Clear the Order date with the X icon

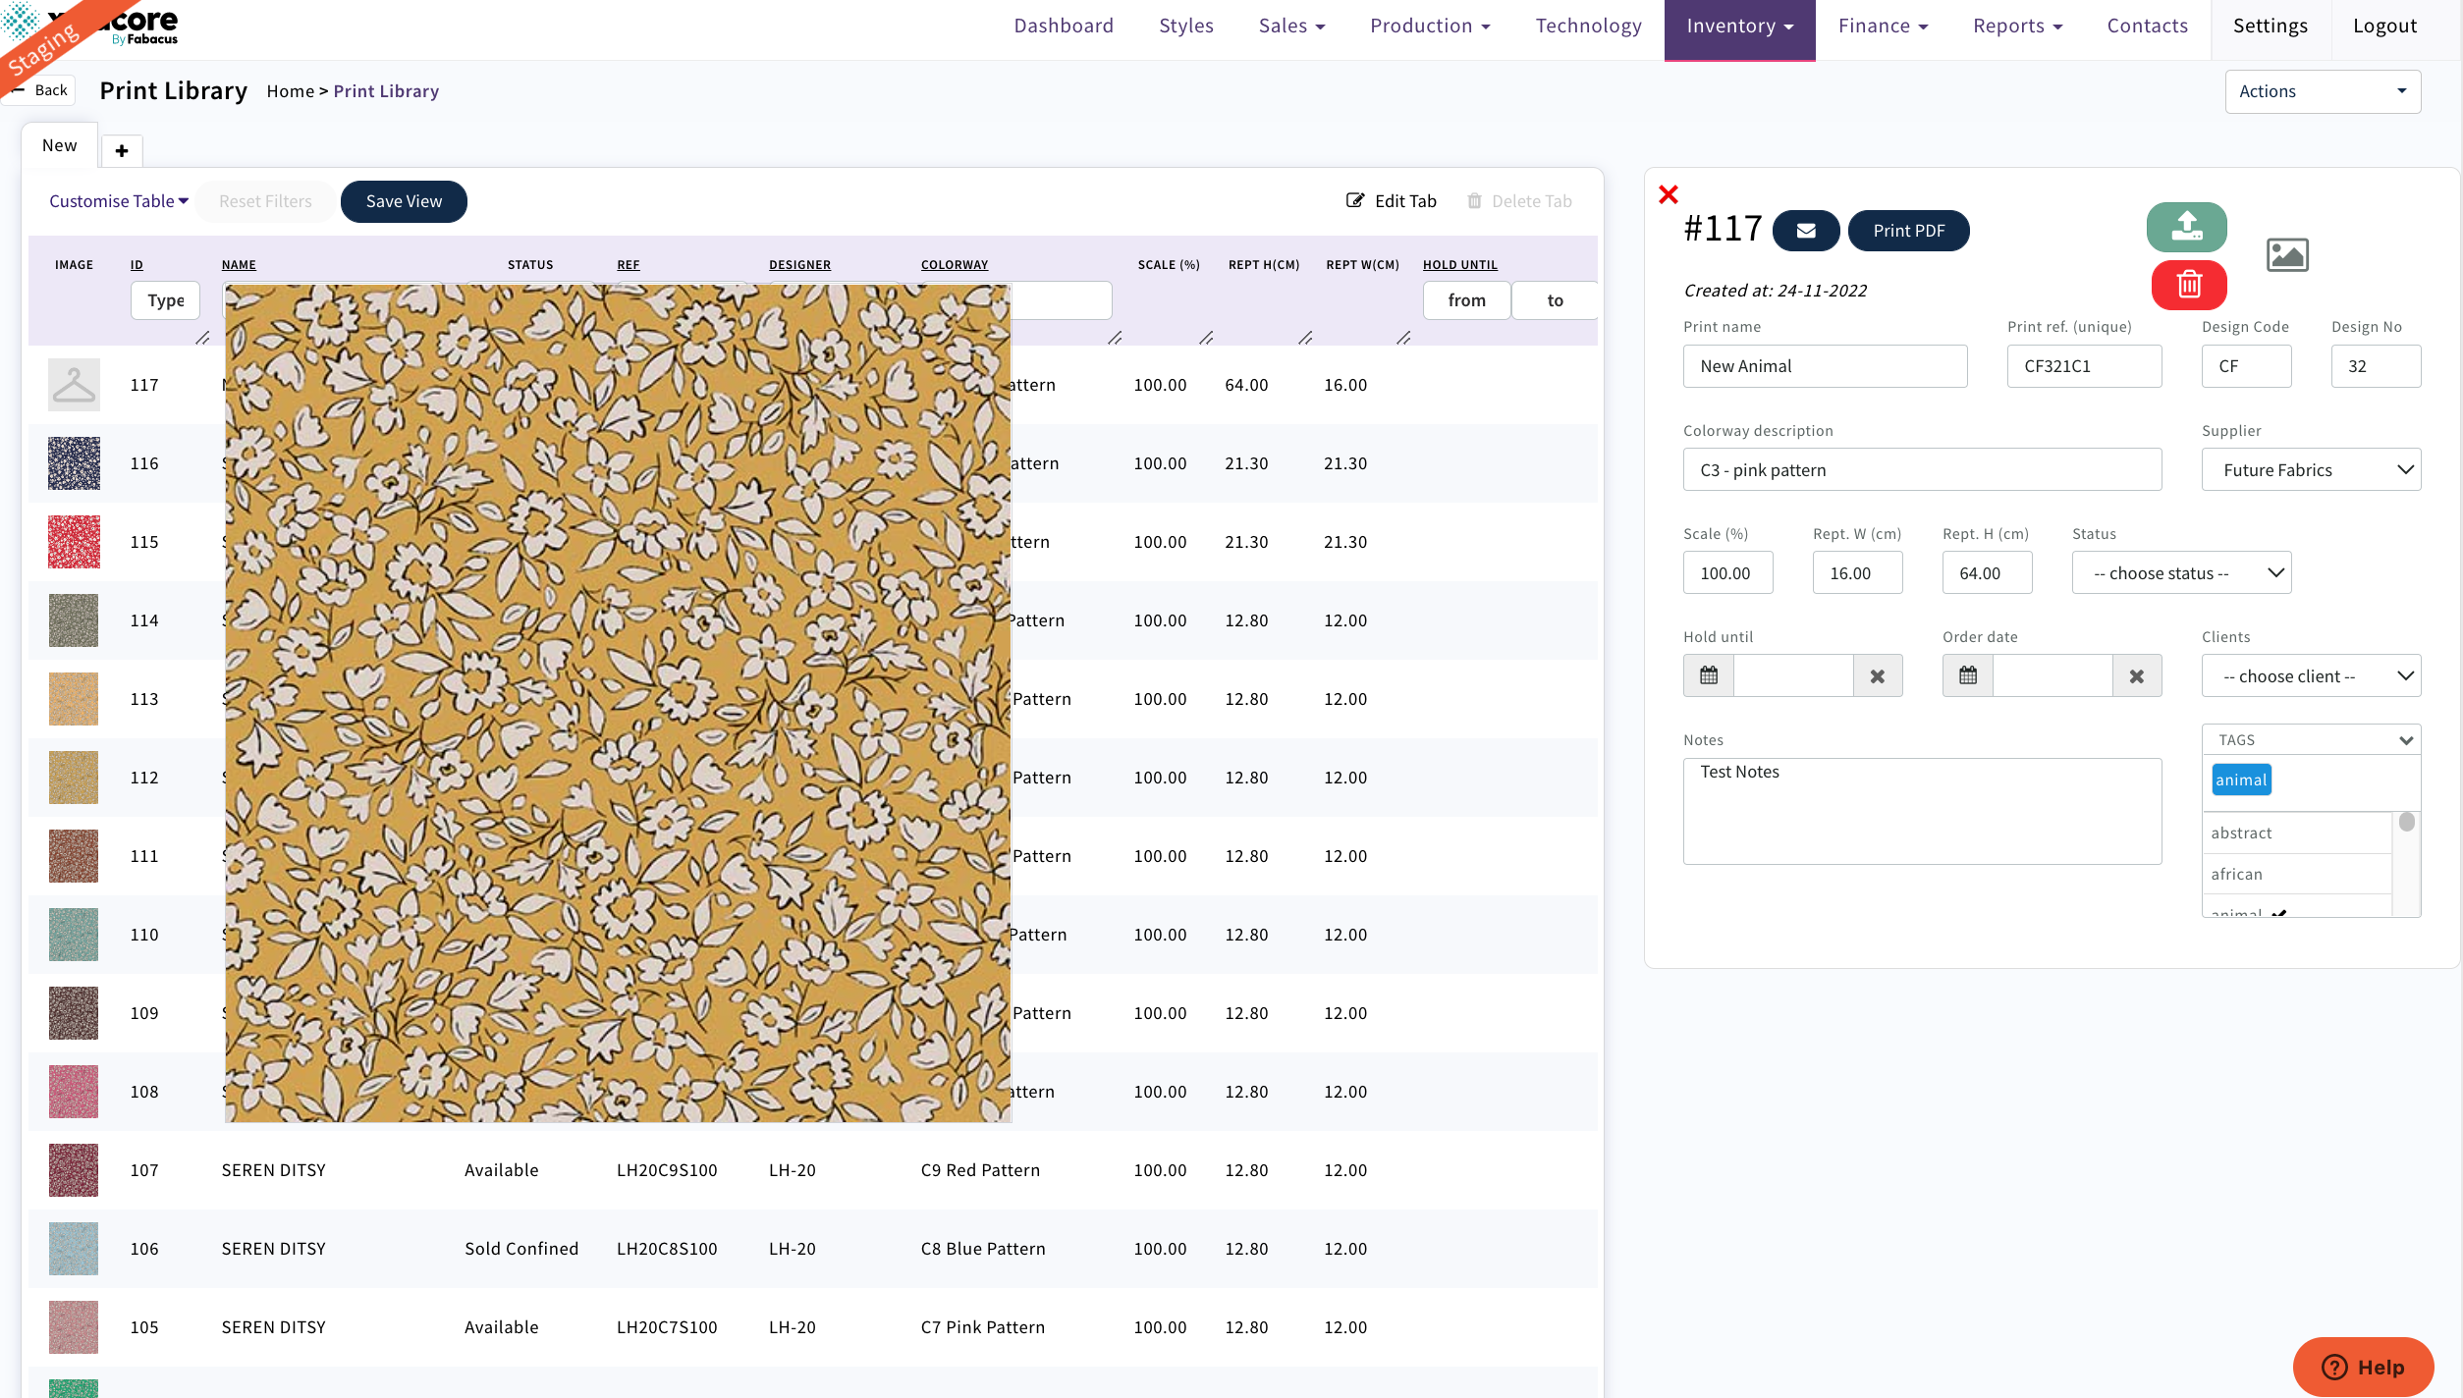2137,675
